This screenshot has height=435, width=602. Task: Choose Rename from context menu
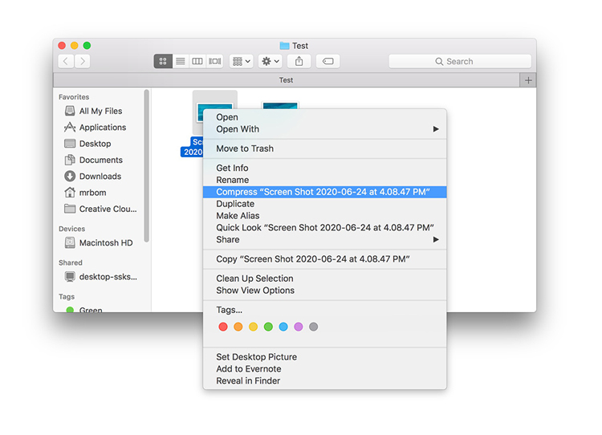(324, 180)
